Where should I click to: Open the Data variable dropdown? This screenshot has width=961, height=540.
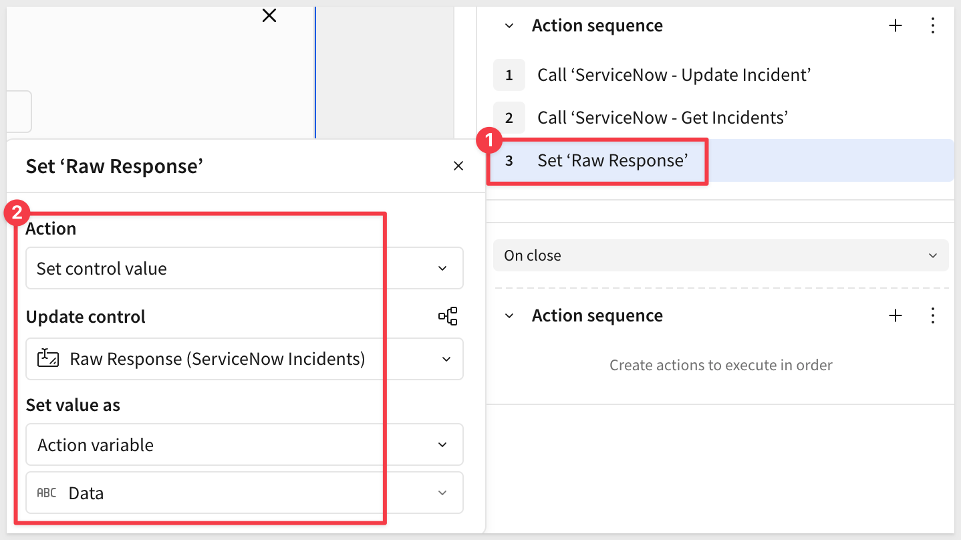(x=244, y=493)
